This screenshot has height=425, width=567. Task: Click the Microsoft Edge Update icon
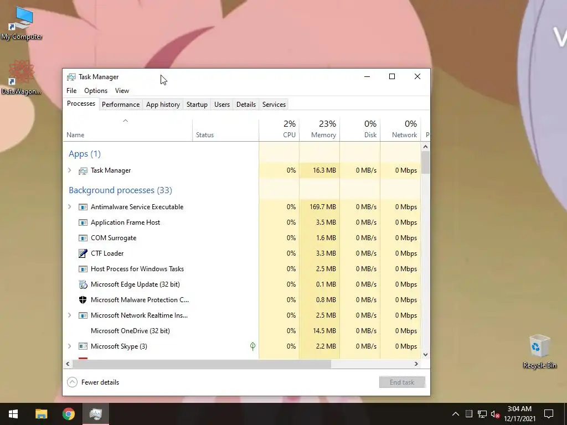click(x=83, y=284)
